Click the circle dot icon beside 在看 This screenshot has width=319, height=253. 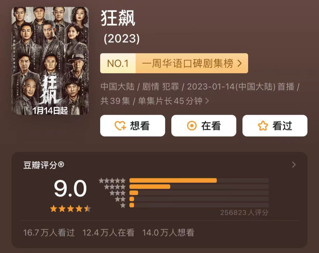point(192,126)
